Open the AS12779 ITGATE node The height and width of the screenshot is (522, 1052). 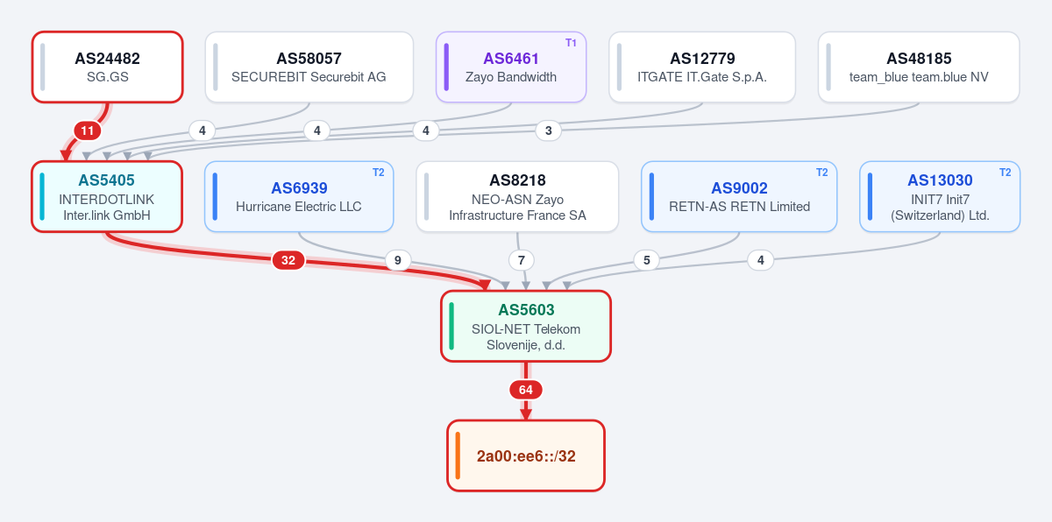coord(702,67)
